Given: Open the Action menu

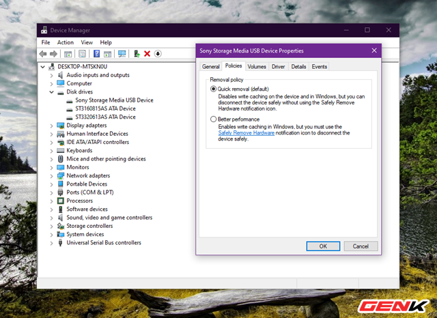Looking at the screenshot, I should (x=66, y=42).
